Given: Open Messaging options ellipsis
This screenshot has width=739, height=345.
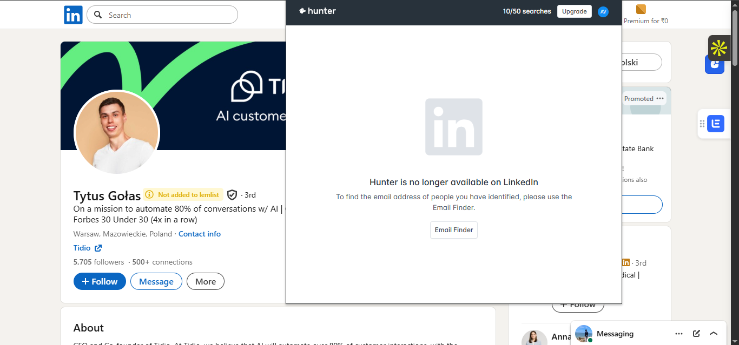Looking at the screenshot, I should pos(679,334).
